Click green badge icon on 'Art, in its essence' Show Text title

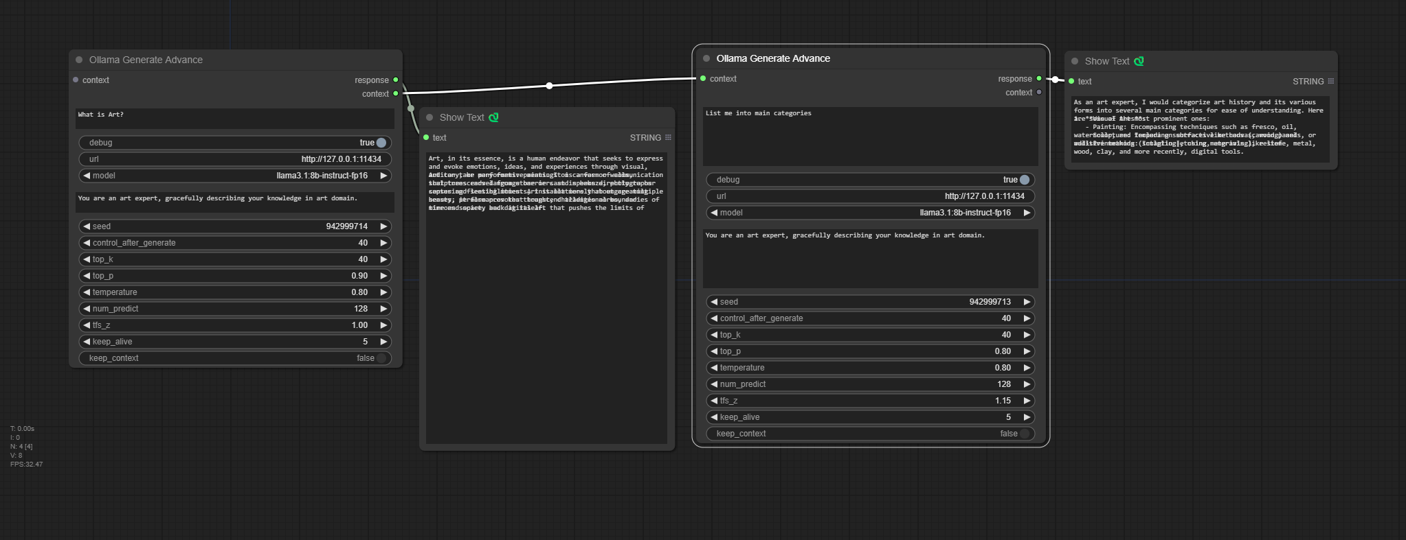[x=493, y=117]
